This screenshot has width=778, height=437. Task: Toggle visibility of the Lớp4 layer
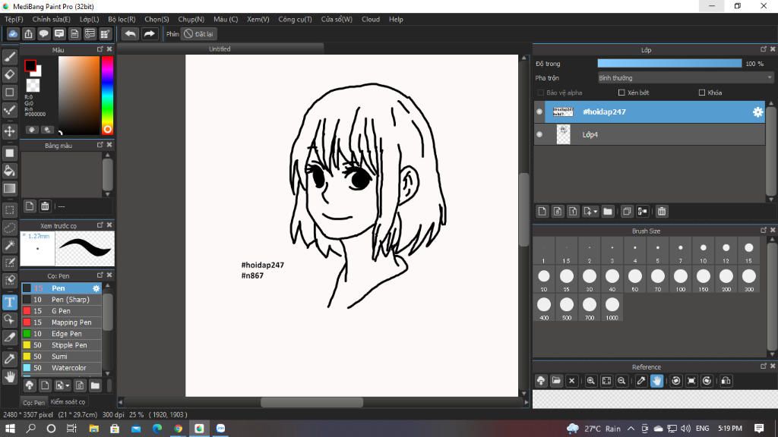539,134
